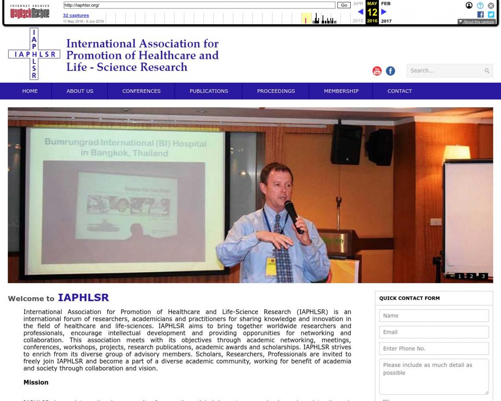Click the Wayback Machine logo
Viewport: 501px width, 401px height.
(30, 12)
